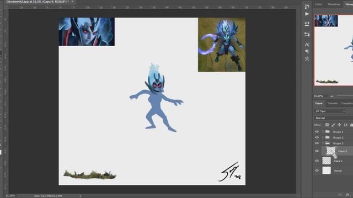
Task: Select the Capa 1 layer thumbnail
Action: 327,161
